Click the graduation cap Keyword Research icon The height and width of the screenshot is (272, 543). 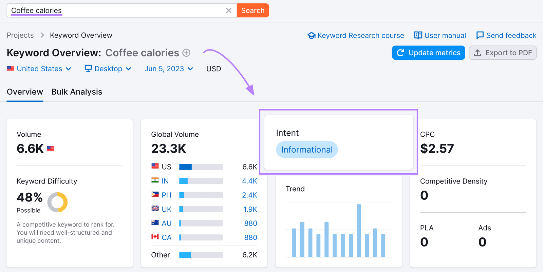pyautogui.click(x=311, y=36)
